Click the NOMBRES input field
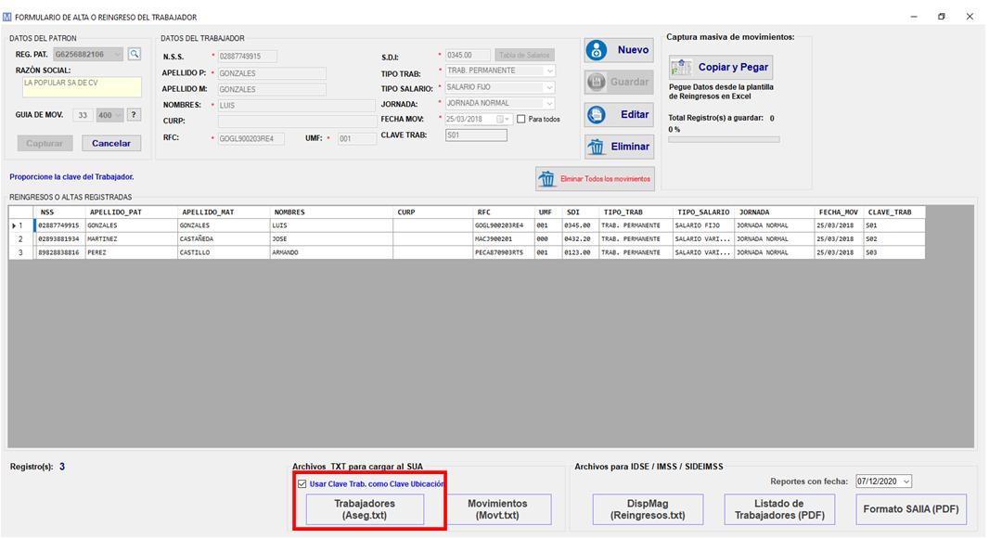This screenshot has width=989, height=539. (x=297, y=105)
